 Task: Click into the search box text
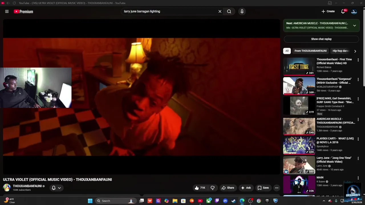(x=142, y=11)
